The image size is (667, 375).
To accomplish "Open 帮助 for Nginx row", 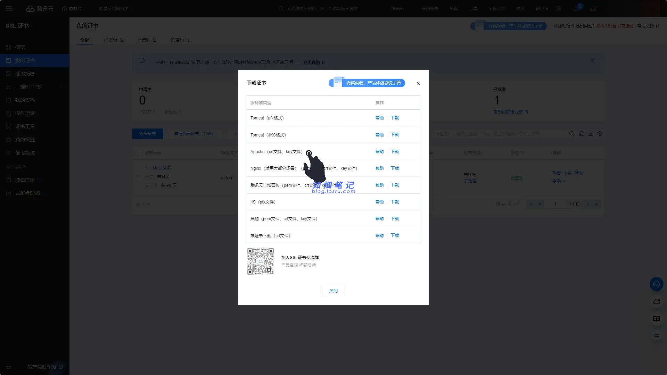I will (x=379, y=168).
